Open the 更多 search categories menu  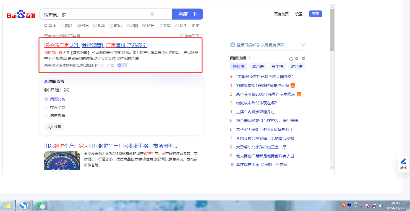coord(195,26)
